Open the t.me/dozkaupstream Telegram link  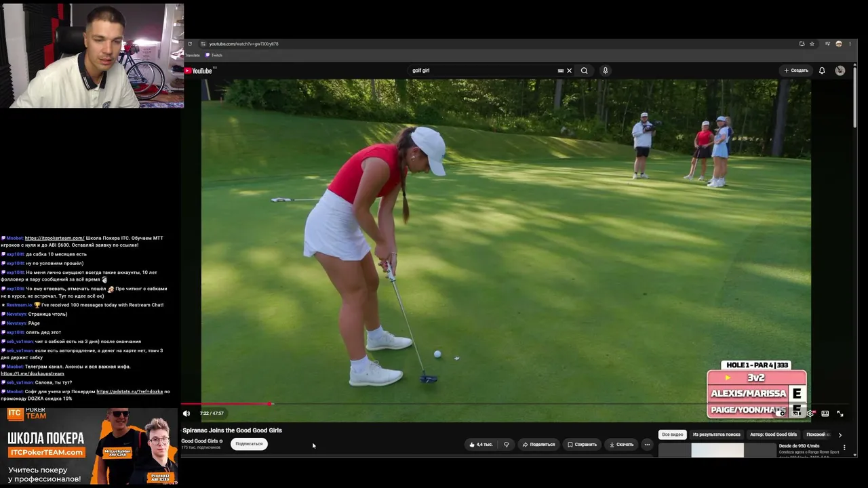(33, 373)
